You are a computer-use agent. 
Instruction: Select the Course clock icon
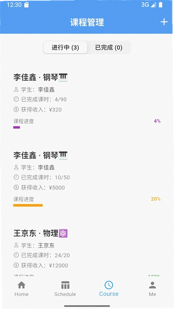(109, 285)
